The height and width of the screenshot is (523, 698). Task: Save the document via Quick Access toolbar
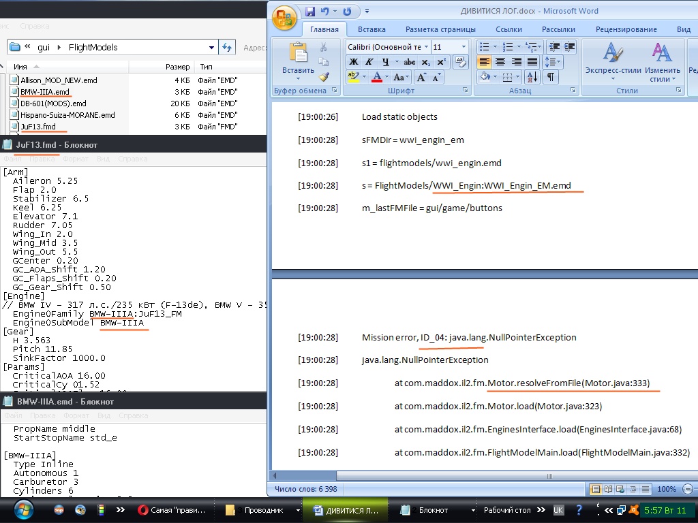click(310, 12)
